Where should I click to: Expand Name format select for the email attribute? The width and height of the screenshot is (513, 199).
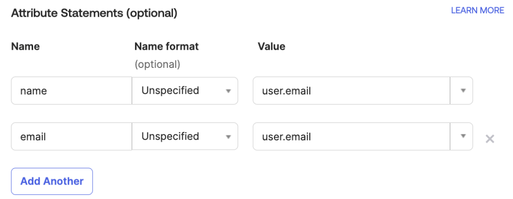[x=185, y=136]
